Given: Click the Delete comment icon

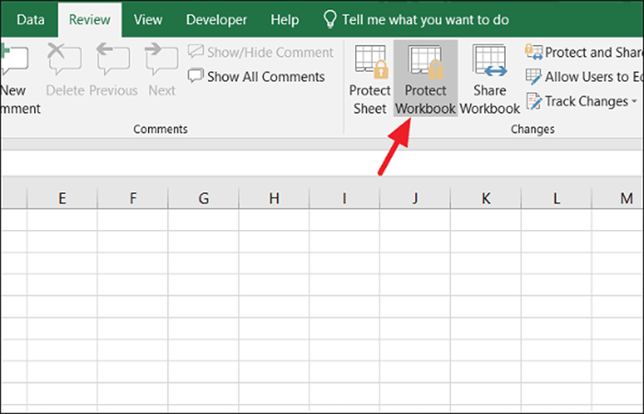Looking at the screenshot, I should (64, 70).
